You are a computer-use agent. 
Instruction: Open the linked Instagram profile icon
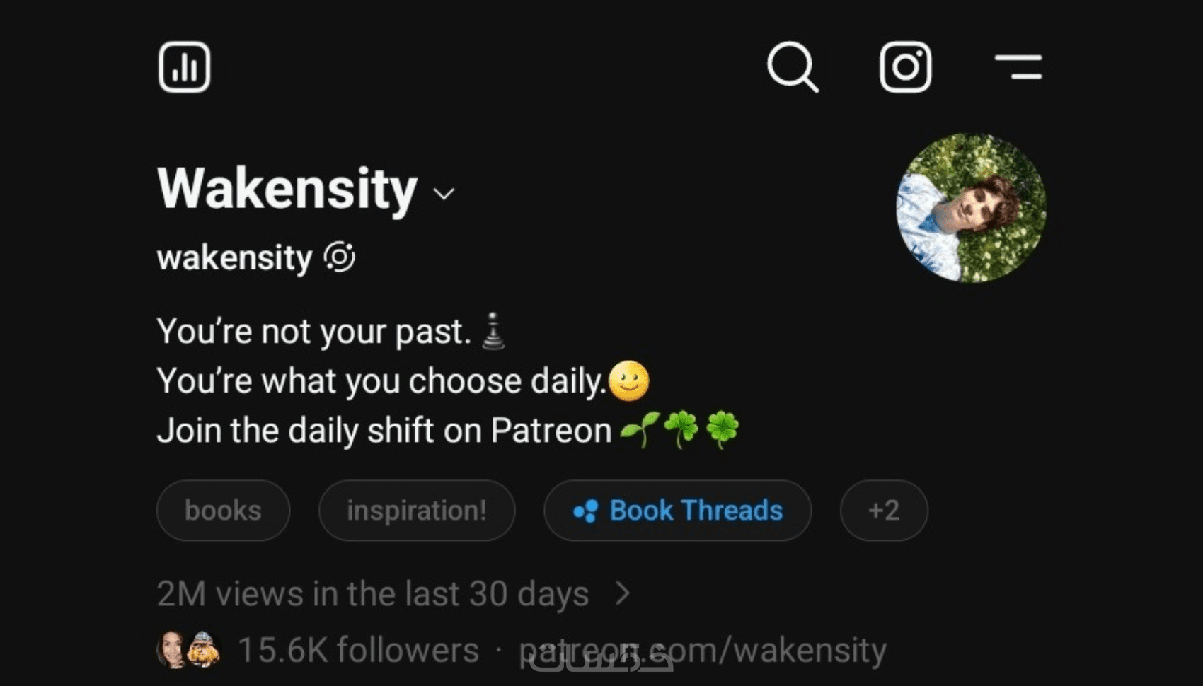(905, 67)
